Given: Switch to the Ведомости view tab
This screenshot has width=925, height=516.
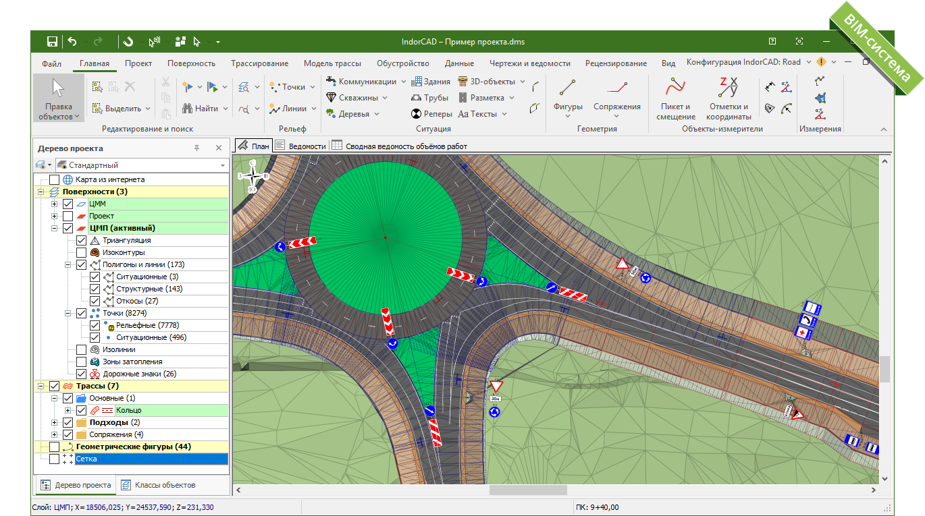Looking at the screenshot, I should pos(300,146).
